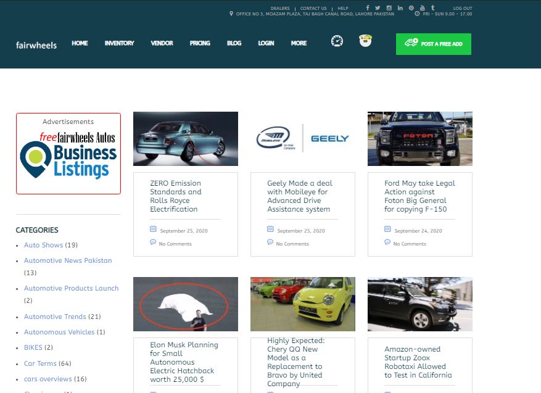This screenshot has width=541, height=393.
Task: Open the yellow Chery QQ thumbnail
Action: click(303, 304)
